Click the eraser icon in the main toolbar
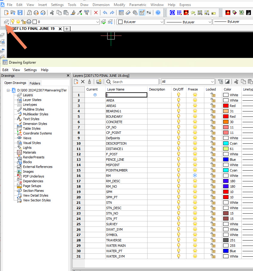 click(x=128, y=13)
